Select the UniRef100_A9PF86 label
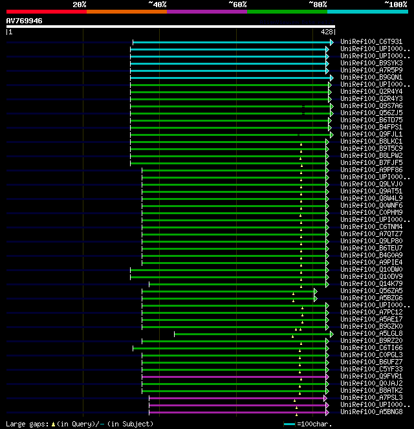Image resolution: width=414 pixels, height=429 pixels. (371, 170)
